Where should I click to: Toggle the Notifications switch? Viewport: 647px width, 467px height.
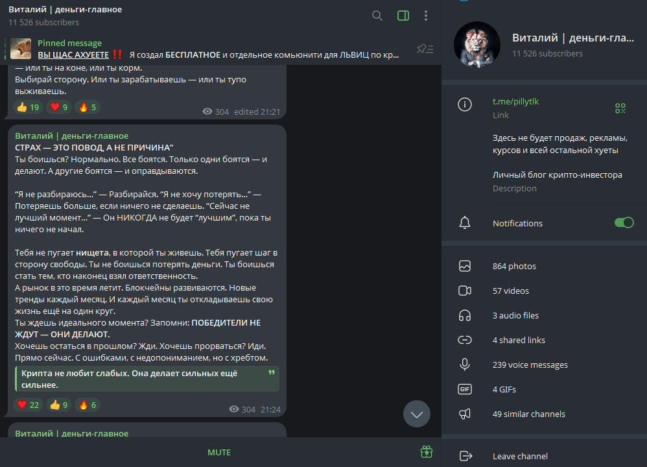click(624, 223)
